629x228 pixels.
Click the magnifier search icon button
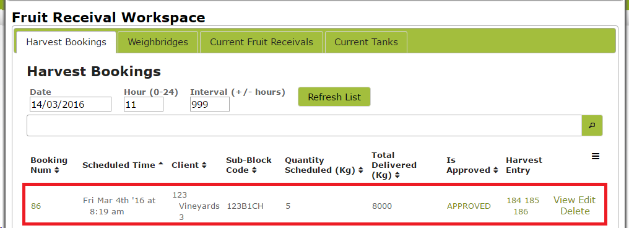tap(592, 126)
